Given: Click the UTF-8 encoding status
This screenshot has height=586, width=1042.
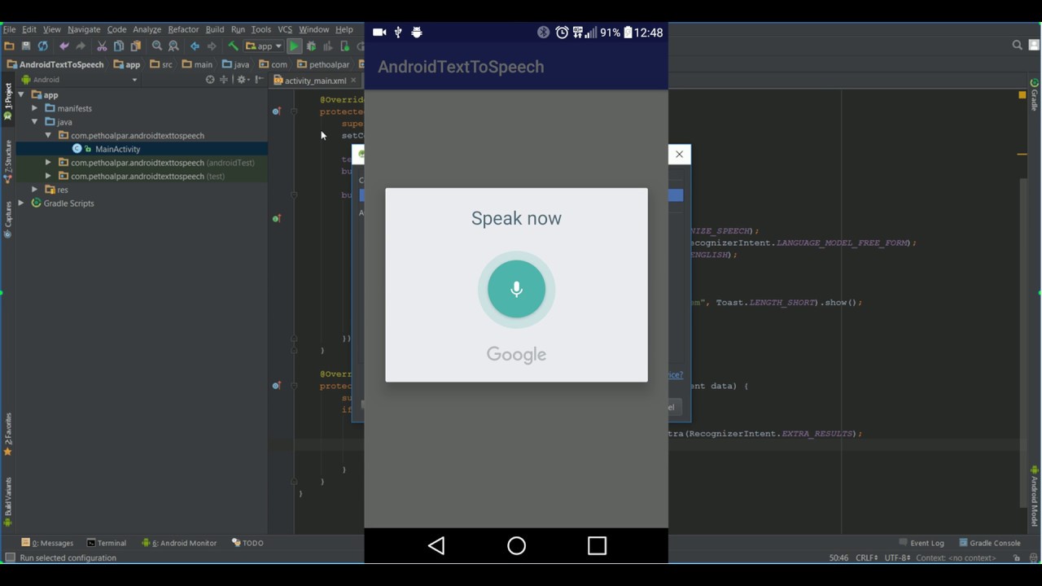Looking at the screenshot, I should click(x=897, y=558).
